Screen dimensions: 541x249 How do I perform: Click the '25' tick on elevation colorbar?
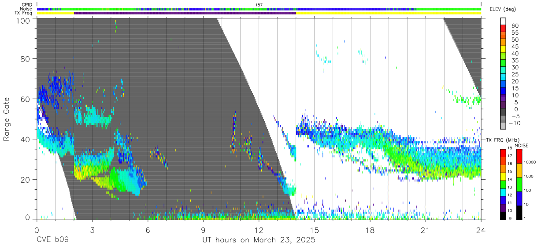point(515,75)
